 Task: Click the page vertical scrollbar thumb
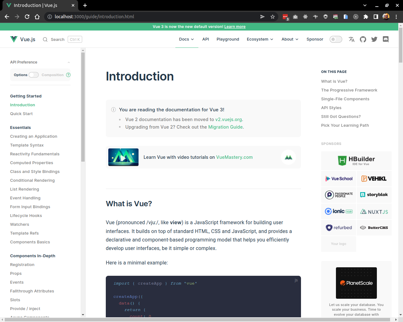pyautogui.click(x=400, y=45)
